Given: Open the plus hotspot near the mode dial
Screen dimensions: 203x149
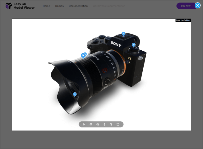Looking at the screenshot, I should [134, 45].
